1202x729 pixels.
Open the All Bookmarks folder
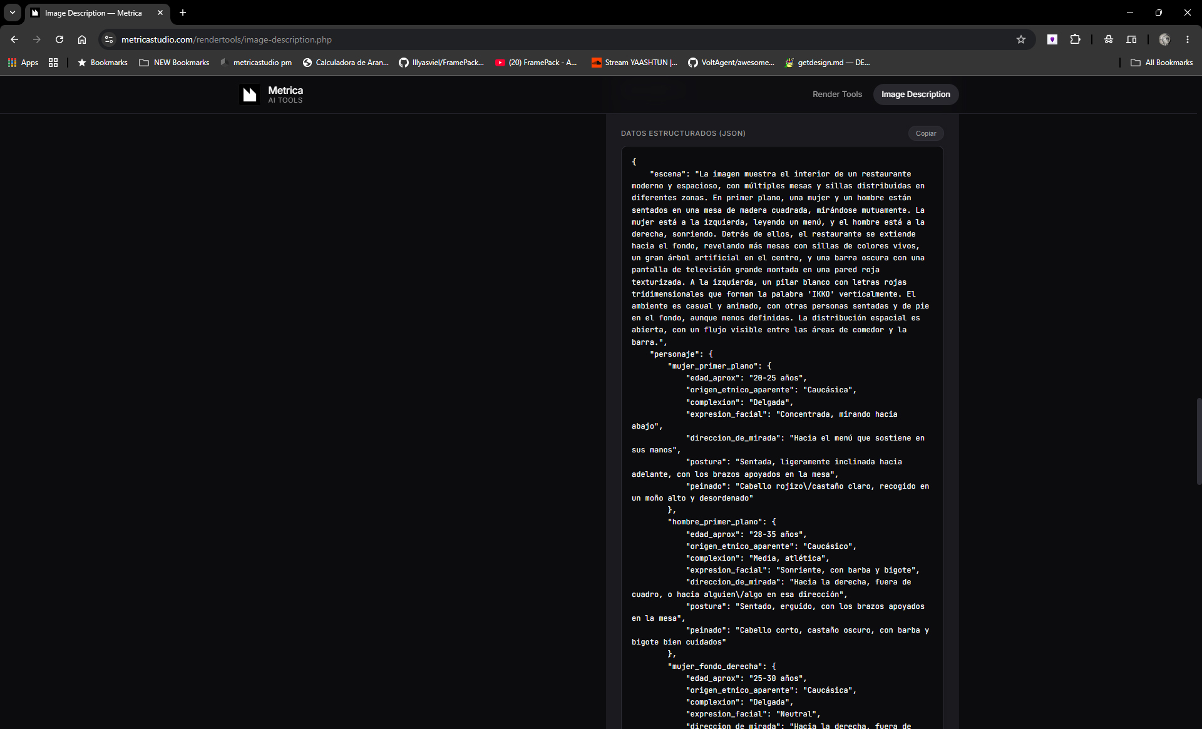[1162, 63]
